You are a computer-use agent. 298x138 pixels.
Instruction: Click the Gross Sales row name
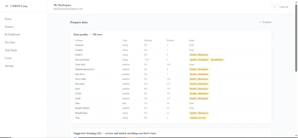pyautogui.click(x=80, y=79)
